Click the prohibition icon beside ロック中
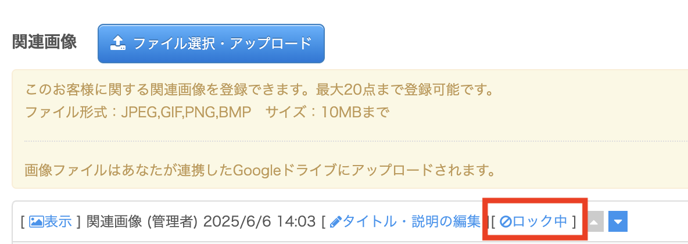This screenshot has height=244, width=688. (506, 221)
